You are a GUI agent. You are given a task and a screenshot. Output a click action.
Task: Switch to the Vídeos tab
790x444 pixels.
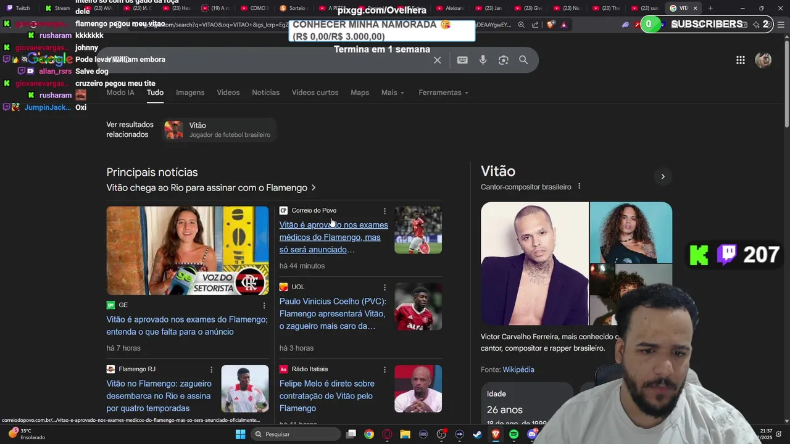pyautogui.click(x=228, y=92)
